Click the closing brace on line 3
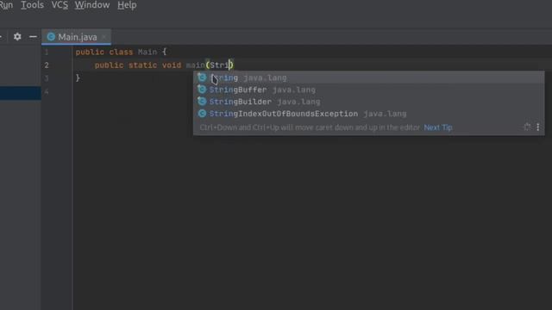 point(78,77)
